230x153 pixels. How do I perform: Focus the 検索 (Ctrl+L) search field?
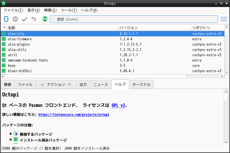click(134, 19)
